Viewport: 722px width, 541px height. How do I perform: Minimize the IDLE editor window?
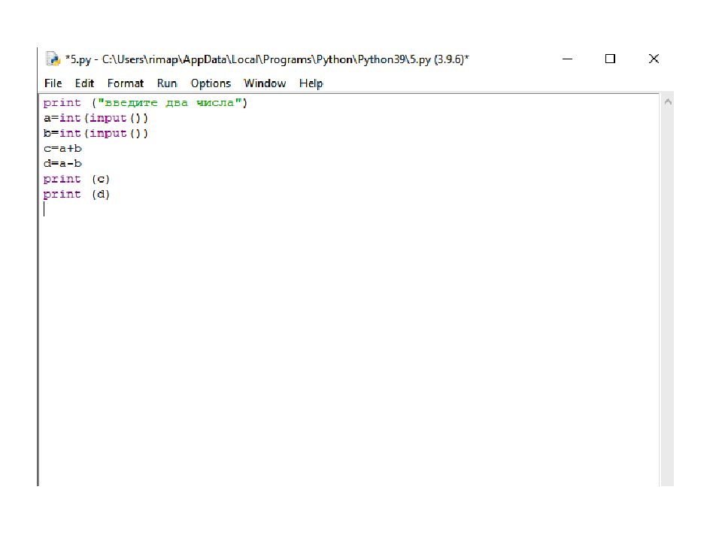(567, 59)
